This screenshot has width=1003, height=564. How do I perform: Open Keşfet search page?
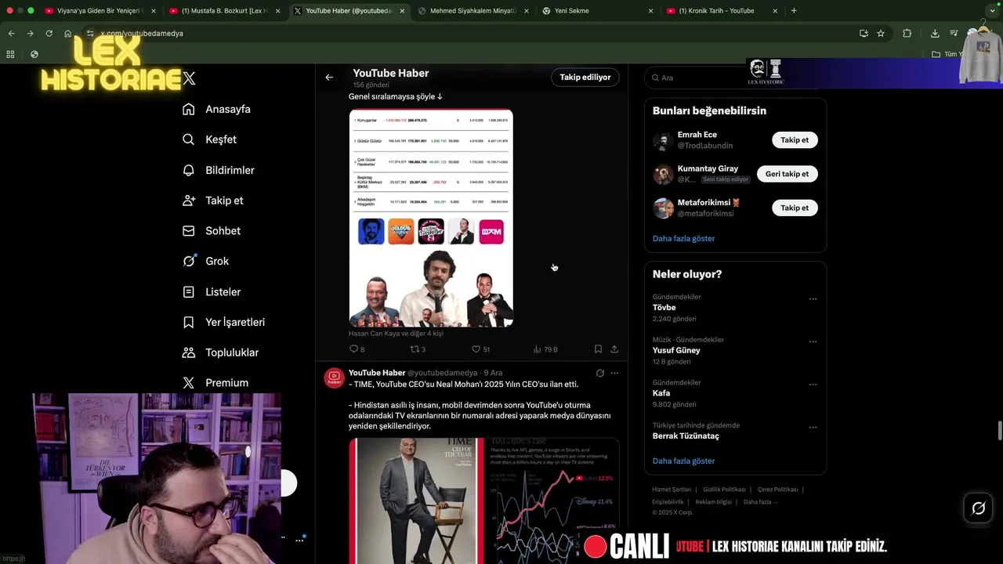coord(208,139)
